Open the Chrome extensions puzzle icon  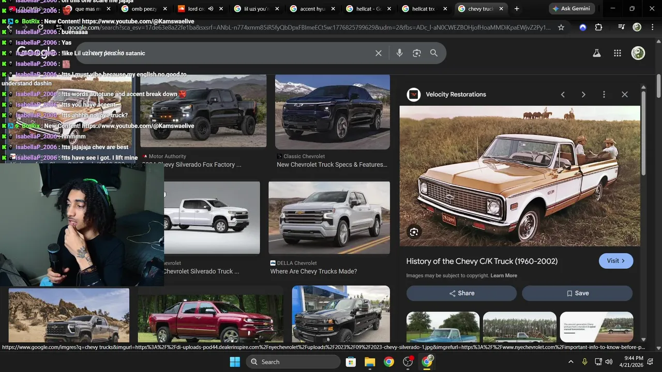599,27
